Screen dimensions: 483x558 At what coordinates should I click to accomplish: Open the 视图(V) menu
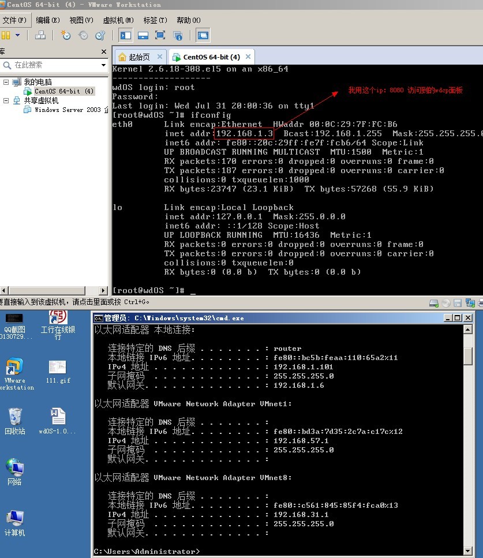81,20
